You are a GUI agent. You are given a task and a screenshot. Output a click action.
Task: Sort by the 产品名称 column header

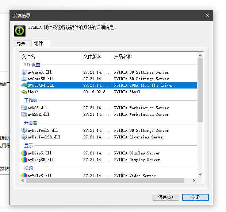click(x=154, y=56)
